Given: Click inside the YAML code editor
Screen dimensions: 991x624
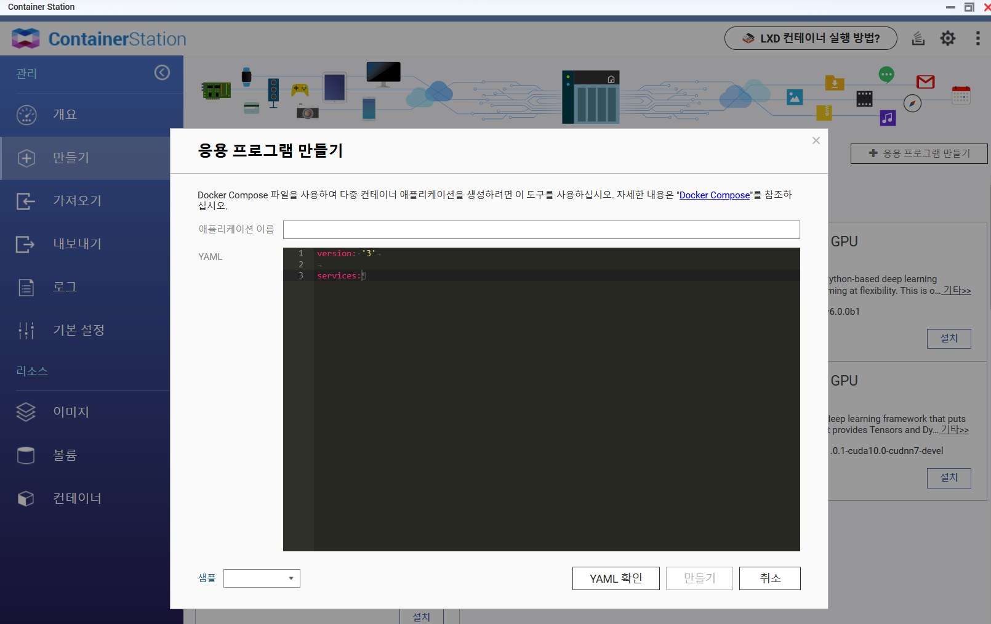Looking at the screenshot, I should point(542,399).
